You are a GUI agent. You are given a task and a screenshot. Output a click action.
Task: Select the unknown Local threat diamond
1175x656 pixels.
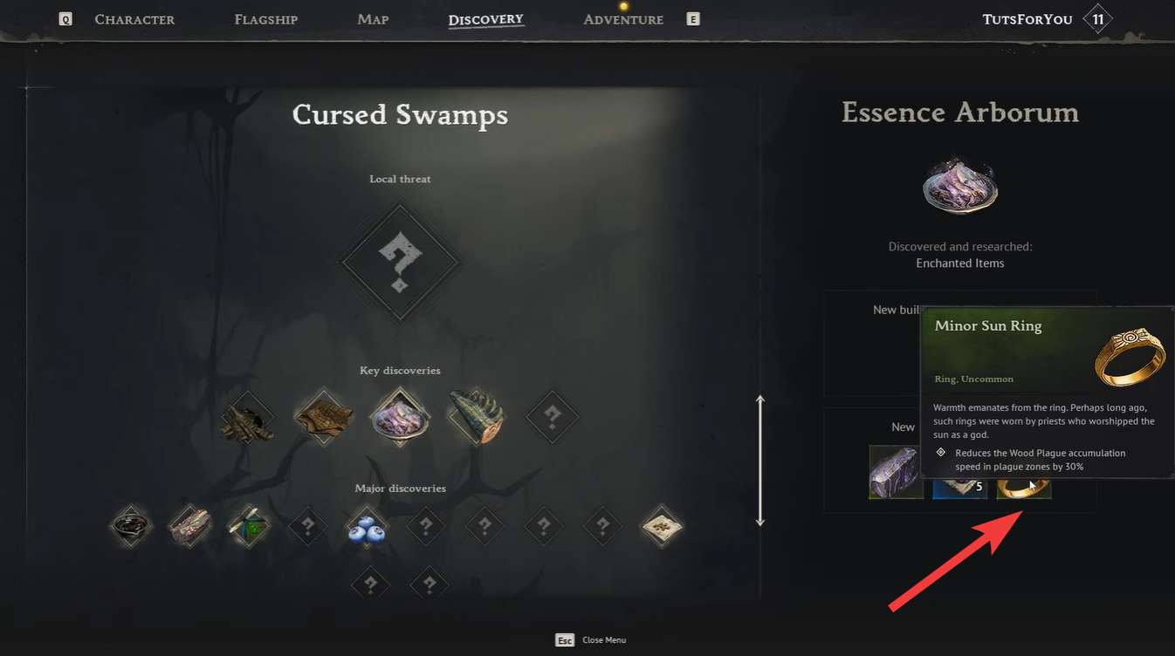tap(400, 261)
